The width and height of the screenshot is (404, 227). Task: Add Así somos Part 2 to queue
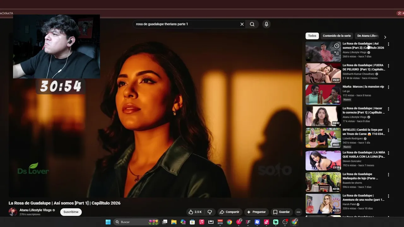[337, 53]
